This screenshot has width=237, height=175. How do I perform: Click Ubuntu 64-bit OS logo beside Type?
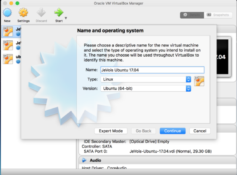tap(199, 81)
